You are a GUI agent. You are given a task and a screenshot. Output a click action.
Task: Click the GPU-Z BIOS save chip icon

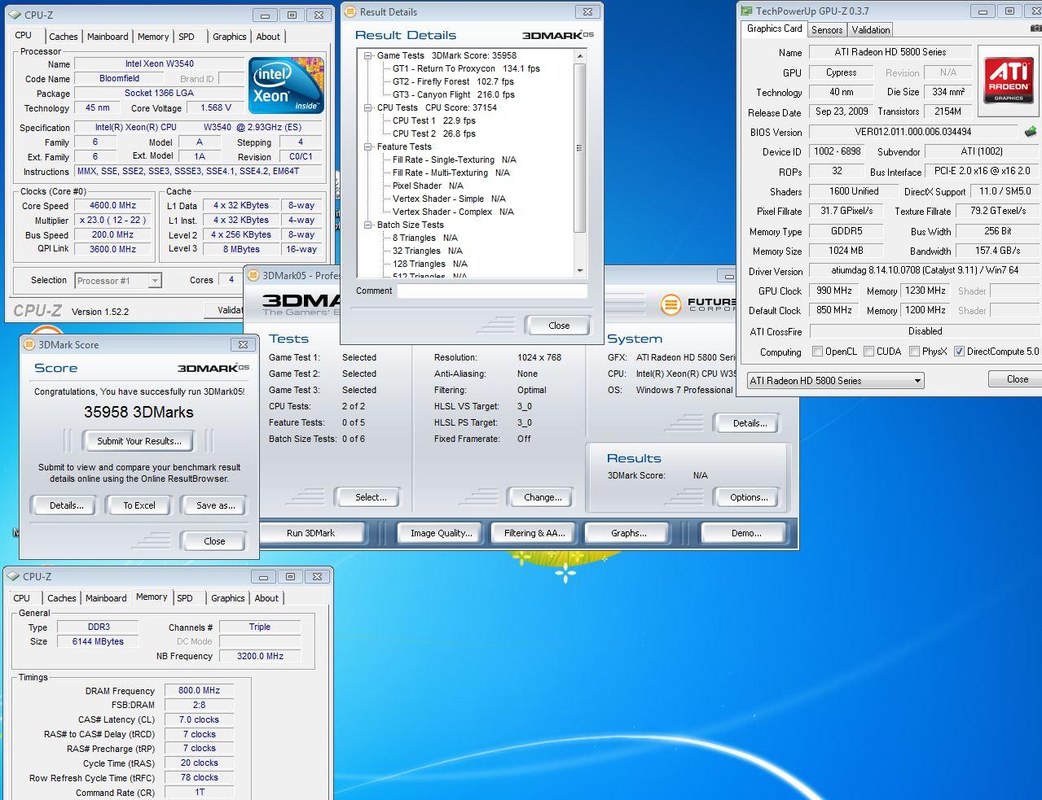pyautogui.click(x=1030, y=132)
